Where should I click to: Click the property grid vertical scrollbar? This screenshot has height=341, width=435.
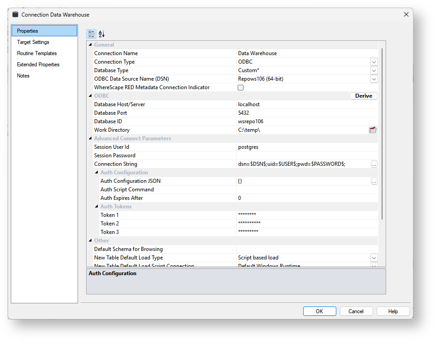click(x=382, y=134)
